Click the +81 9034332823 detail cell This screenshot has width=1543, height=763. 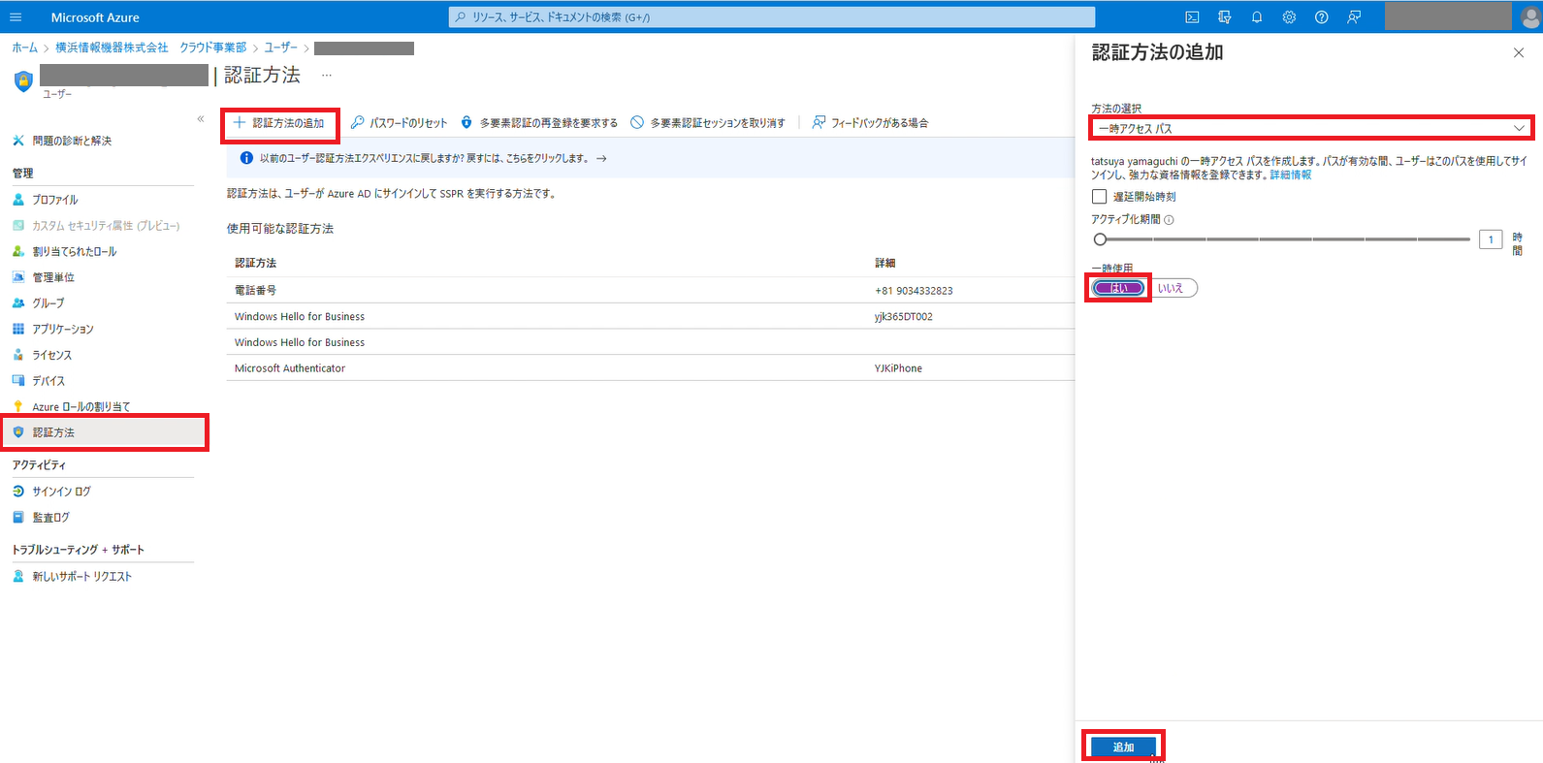pyautogui.click(x=914, y=291)
